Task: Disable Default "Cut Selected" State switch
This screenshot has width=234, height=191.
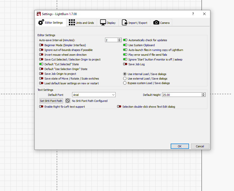Action: tap(41, 64)
